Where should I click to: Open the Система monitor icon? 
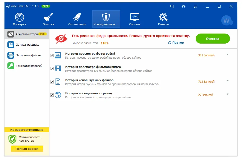click(135, 17)
